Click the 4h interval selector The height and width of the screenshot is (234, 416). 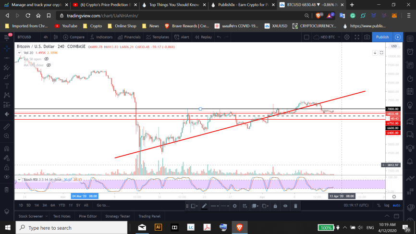pos(46,37)
